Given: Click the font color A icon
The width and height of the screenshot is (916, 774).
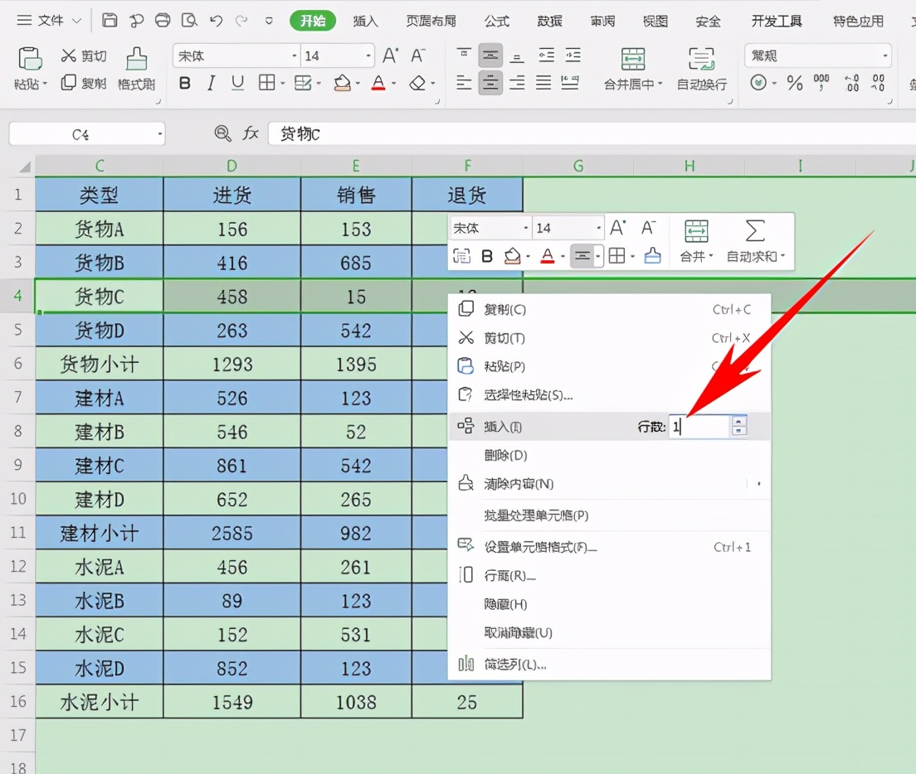Looking at the screenshot, I should click(377, 83).
